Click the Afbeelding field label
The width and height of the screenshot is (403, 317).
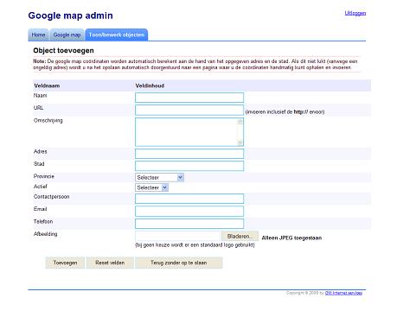coord(46,234)
